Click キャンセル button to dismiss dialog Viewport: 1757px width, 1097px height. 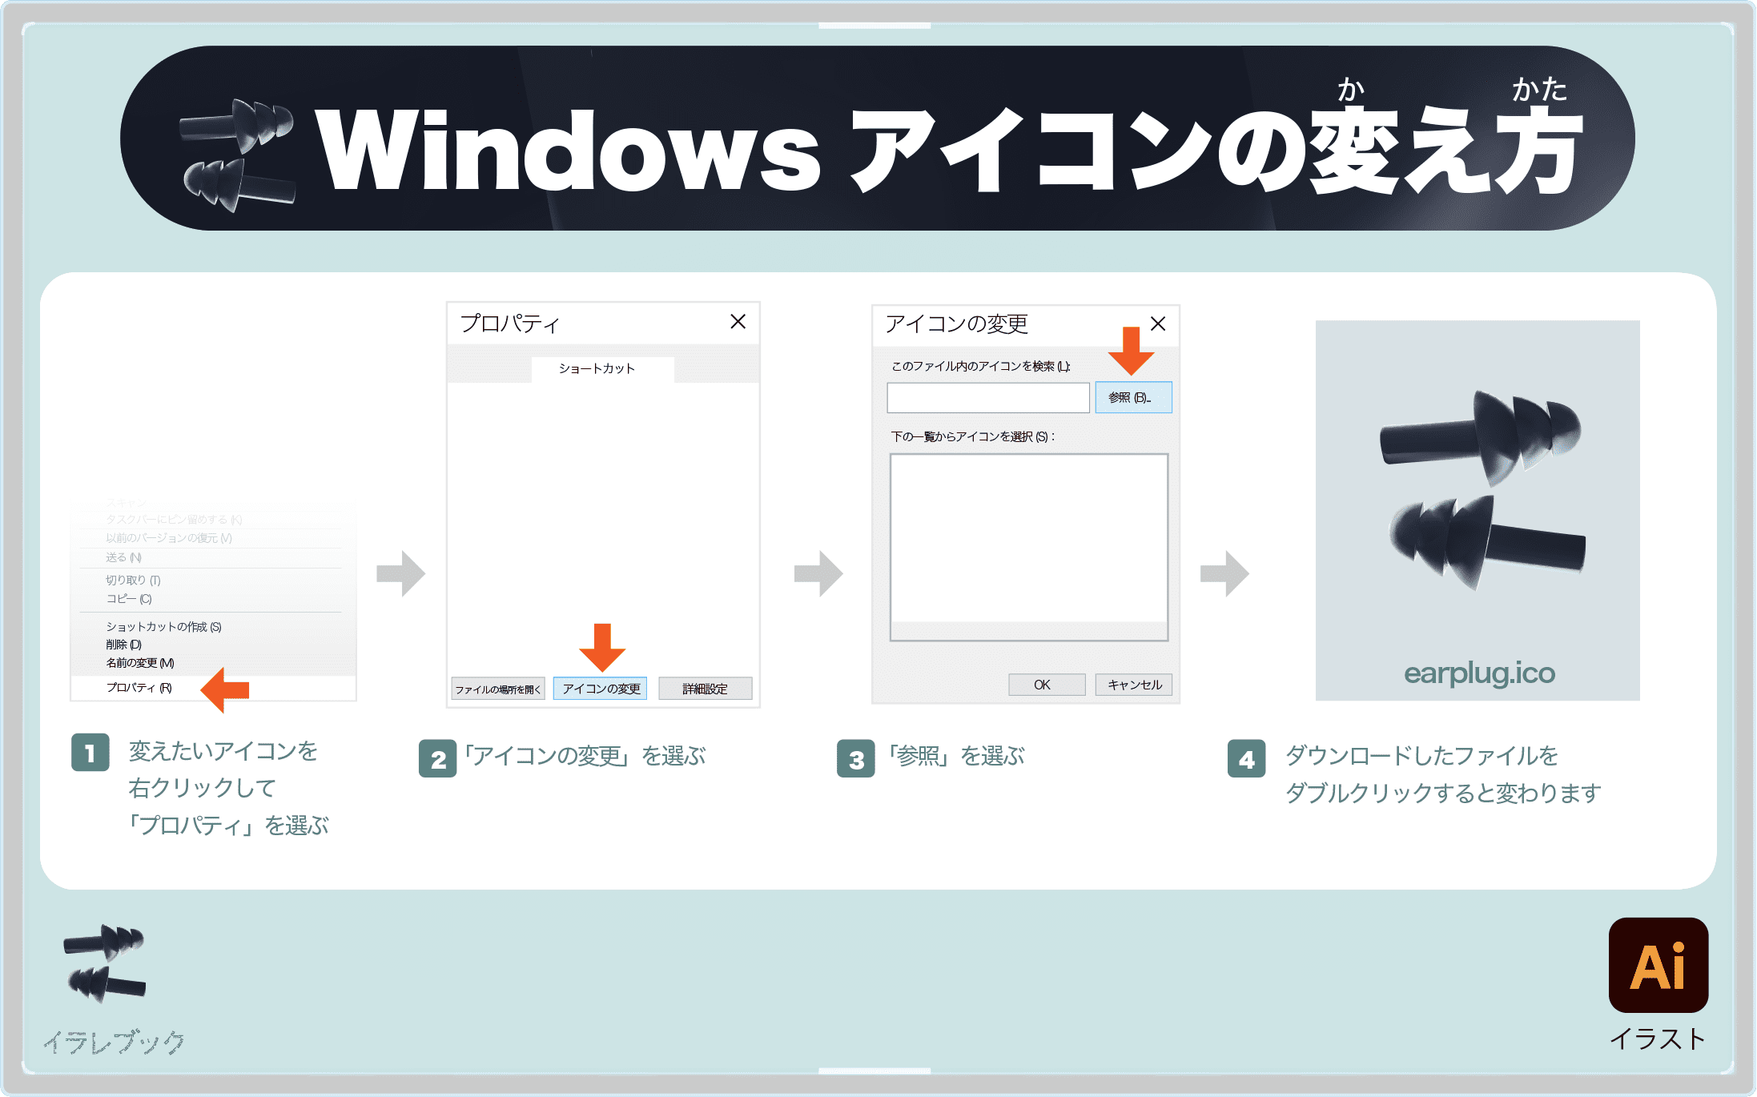[x=1130, y=682]
